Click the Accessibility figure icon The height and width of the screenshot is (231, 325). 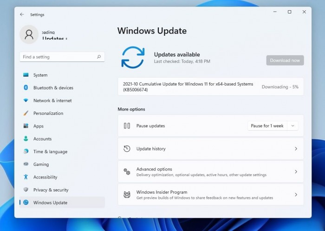click(x=26, y=177)
